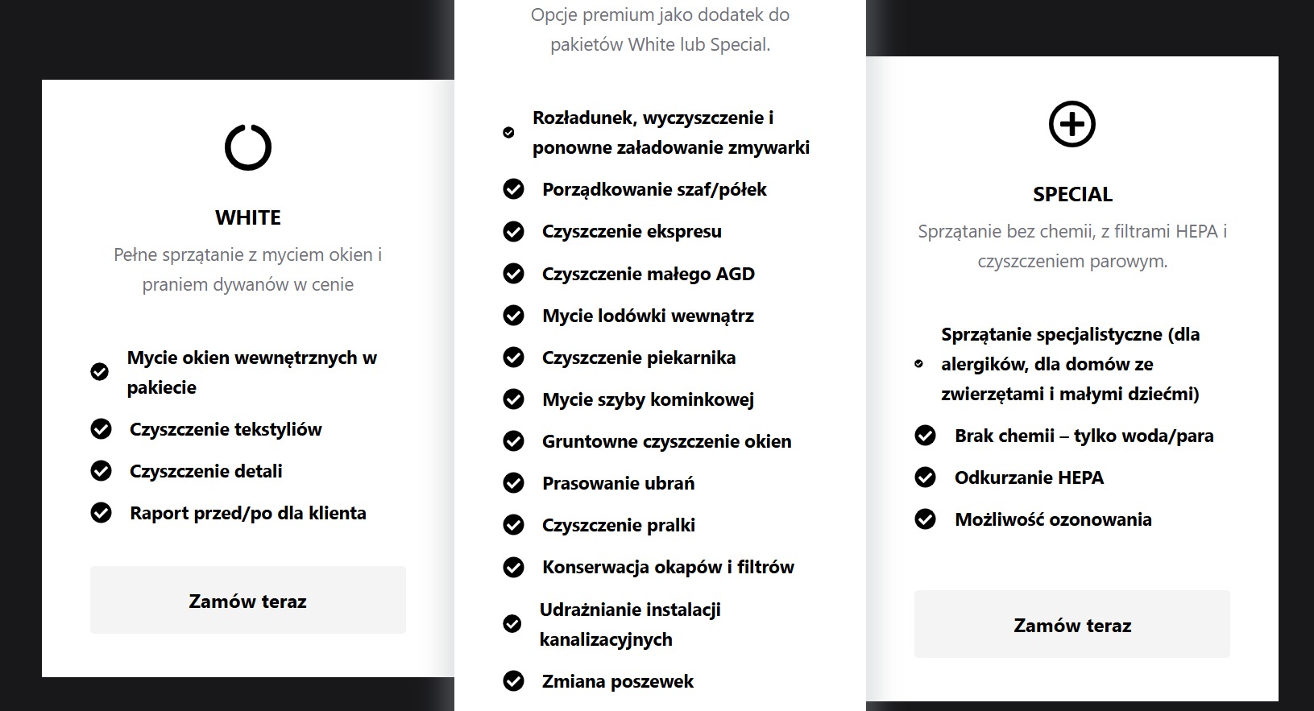This screenshot has width=1314, height=711.
Task: Click the SPECIAL package plus icon
Action: click(1072, 124)
